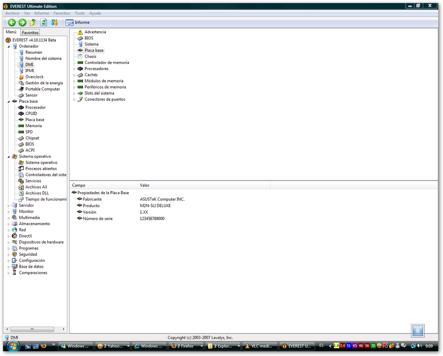This screenshot has height=356, width=443.
Task: Select the Resumen computer icon
Action: 21,52
